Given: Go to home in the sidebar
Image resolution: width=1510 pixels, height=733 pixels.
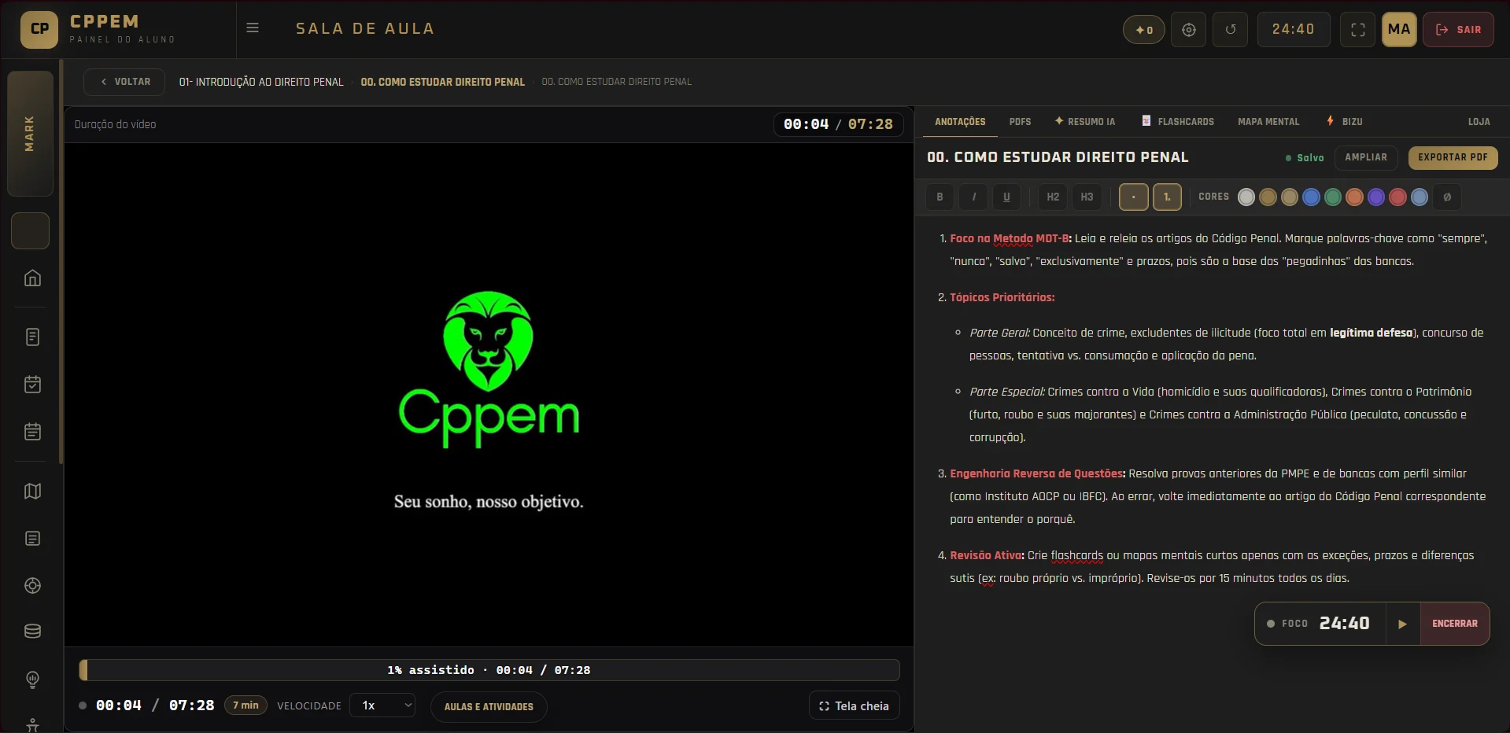Looking at the screenshot, I should tap(32, 278).
